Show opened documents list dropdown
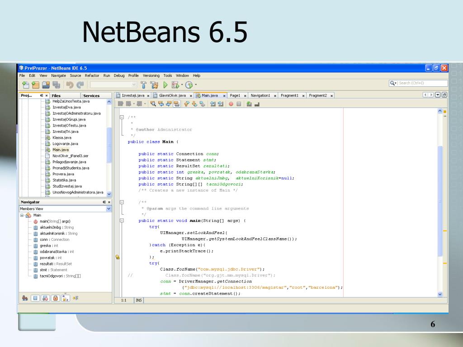This screenshot has height=347, width=463. pos(438,95)
